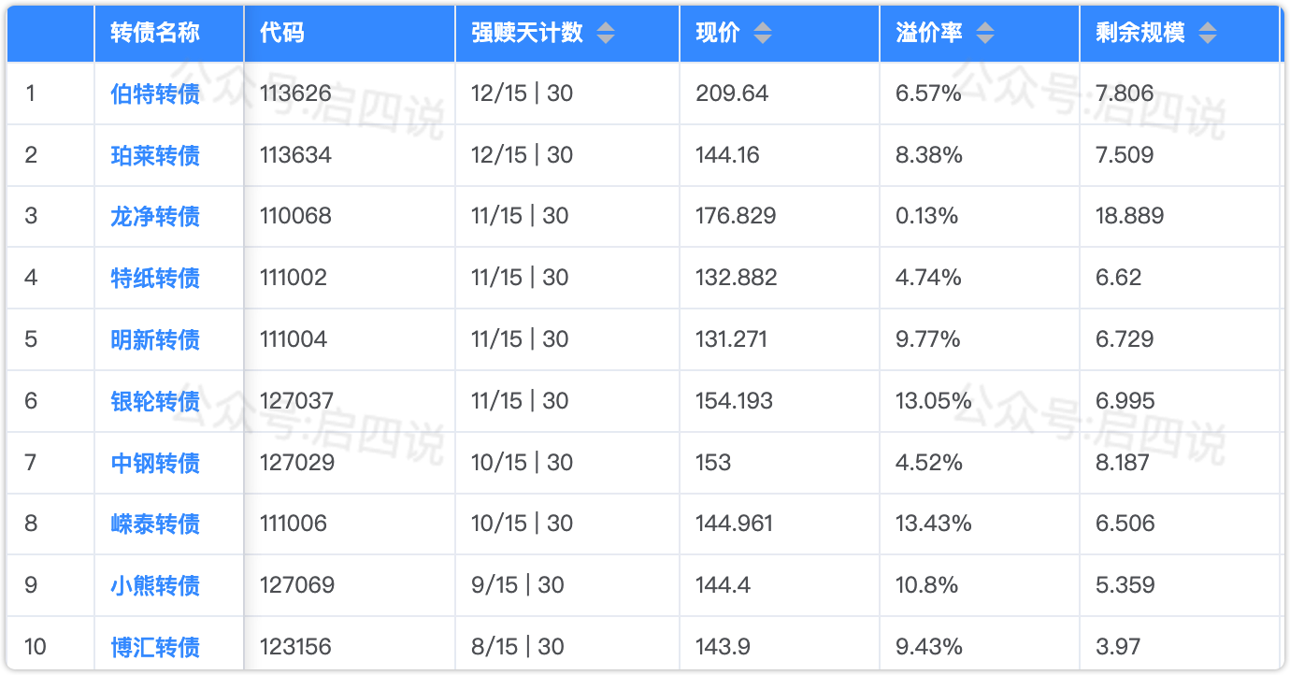Sort by 溢价率 column sort arrows
1290x675 pixels.
coord(984,34)
